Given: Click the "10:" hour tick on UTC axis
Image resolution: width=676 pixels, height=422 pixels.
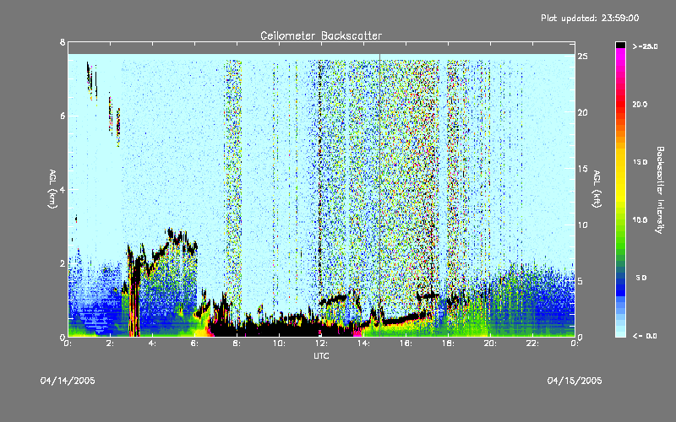Looking at the screenshot, I should click(x=279, y=344).
